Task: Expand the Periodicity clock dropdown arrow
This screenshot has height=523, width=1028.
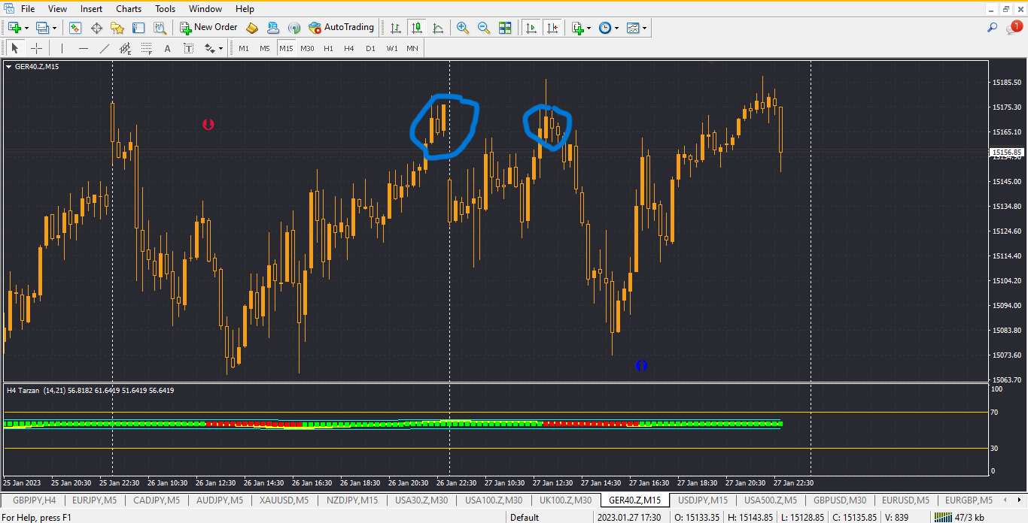Action: click(x=617, y=28)
